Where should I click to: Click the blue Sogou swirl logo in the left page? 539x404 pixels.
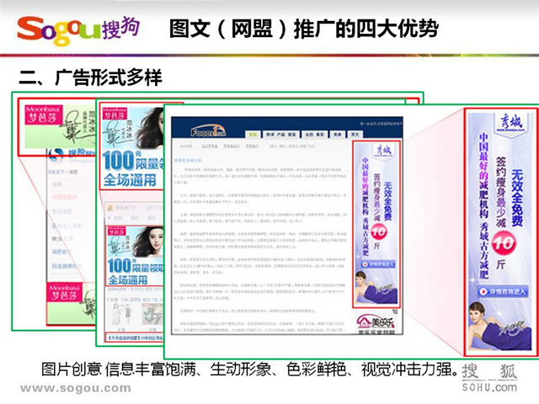coord(56,154)
